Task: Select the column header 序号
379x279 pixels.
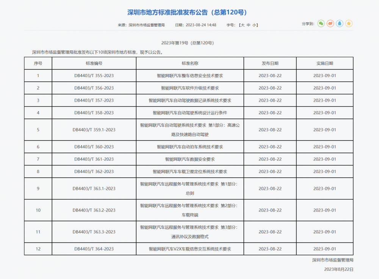Action: [x=38, y=63]
